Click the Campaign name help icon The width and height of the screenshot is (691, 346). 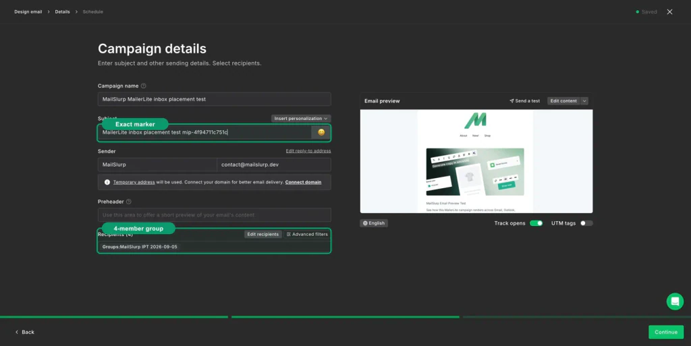143,86
